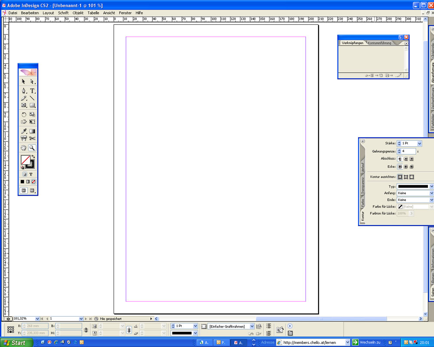The height and width of the screenshot is (347, 434).
Task: Open the Stärke dropdown in Kontur panel
Action: pyautogui.click(x=419, y=143)
